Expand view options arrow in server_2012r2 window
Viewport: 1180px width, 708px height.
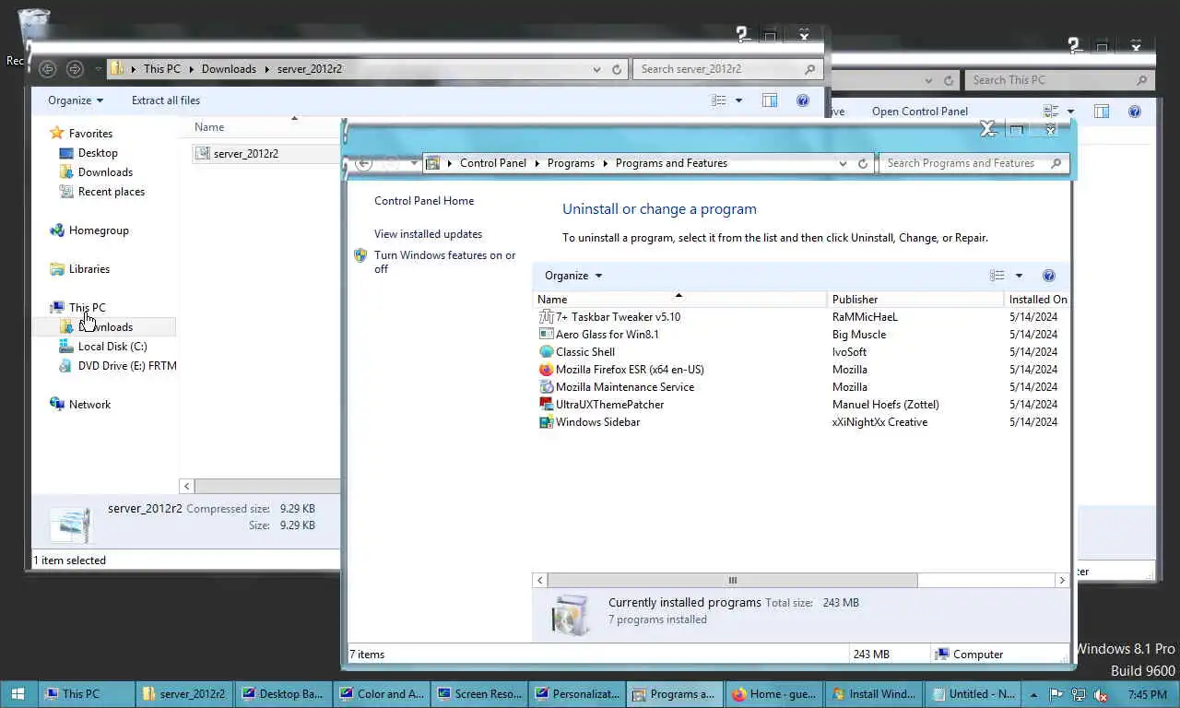738,100
